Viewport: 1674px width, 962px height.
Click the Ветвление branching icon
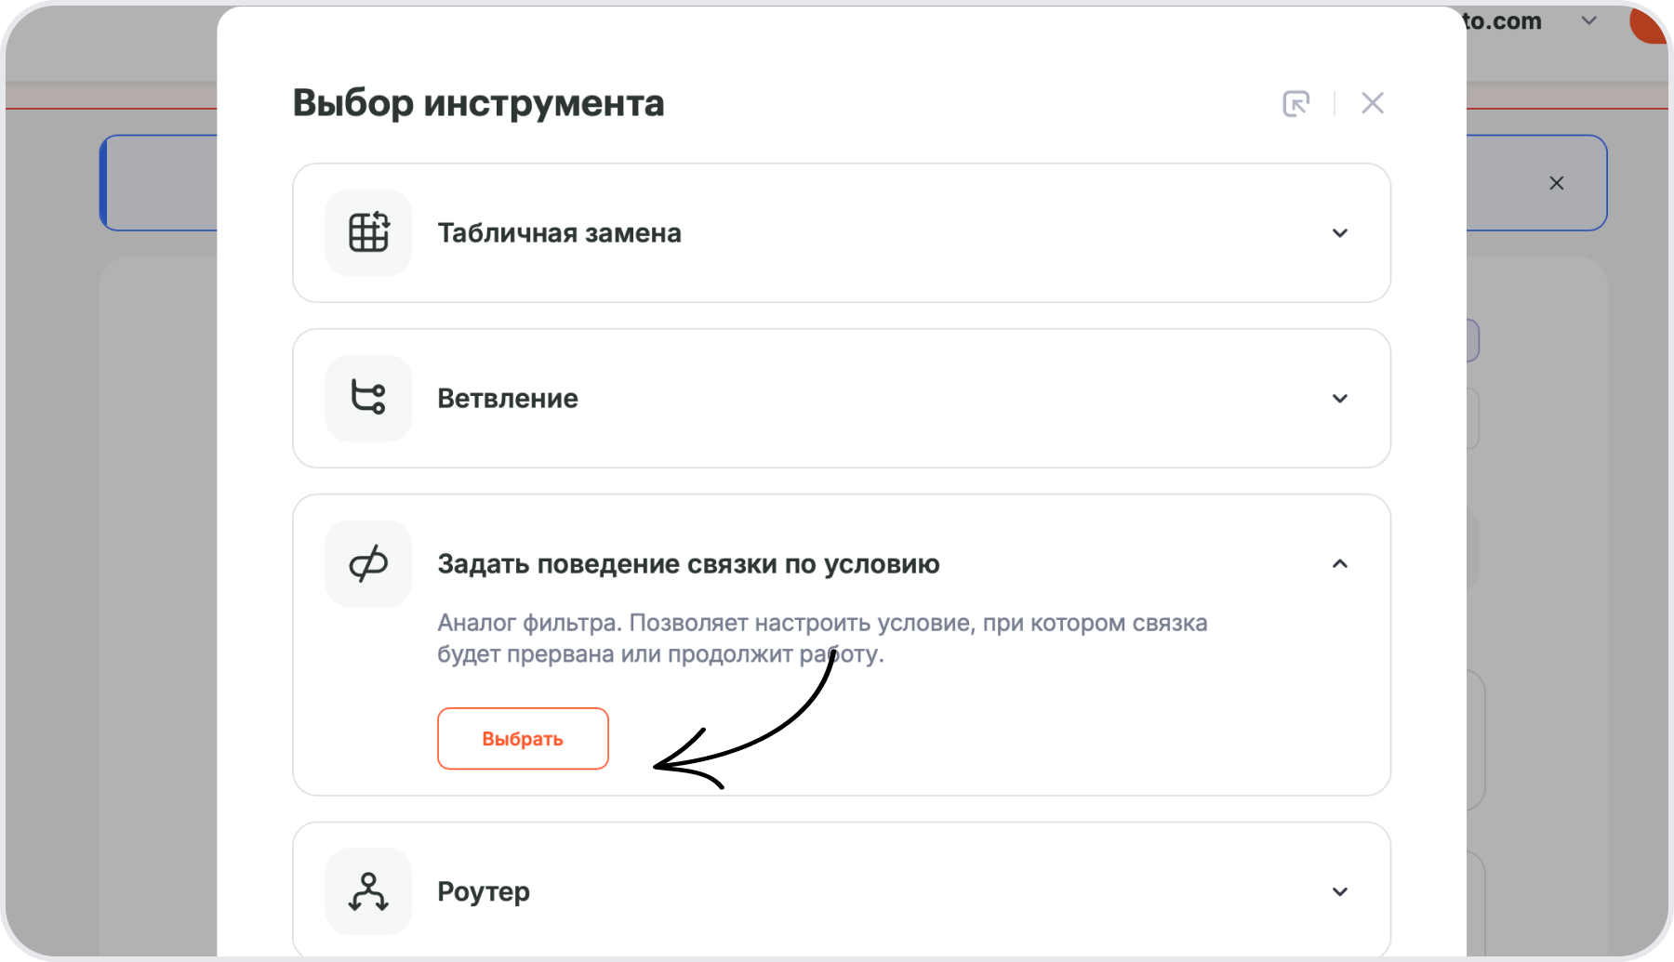pyautogui.click(x=368, y=398)
